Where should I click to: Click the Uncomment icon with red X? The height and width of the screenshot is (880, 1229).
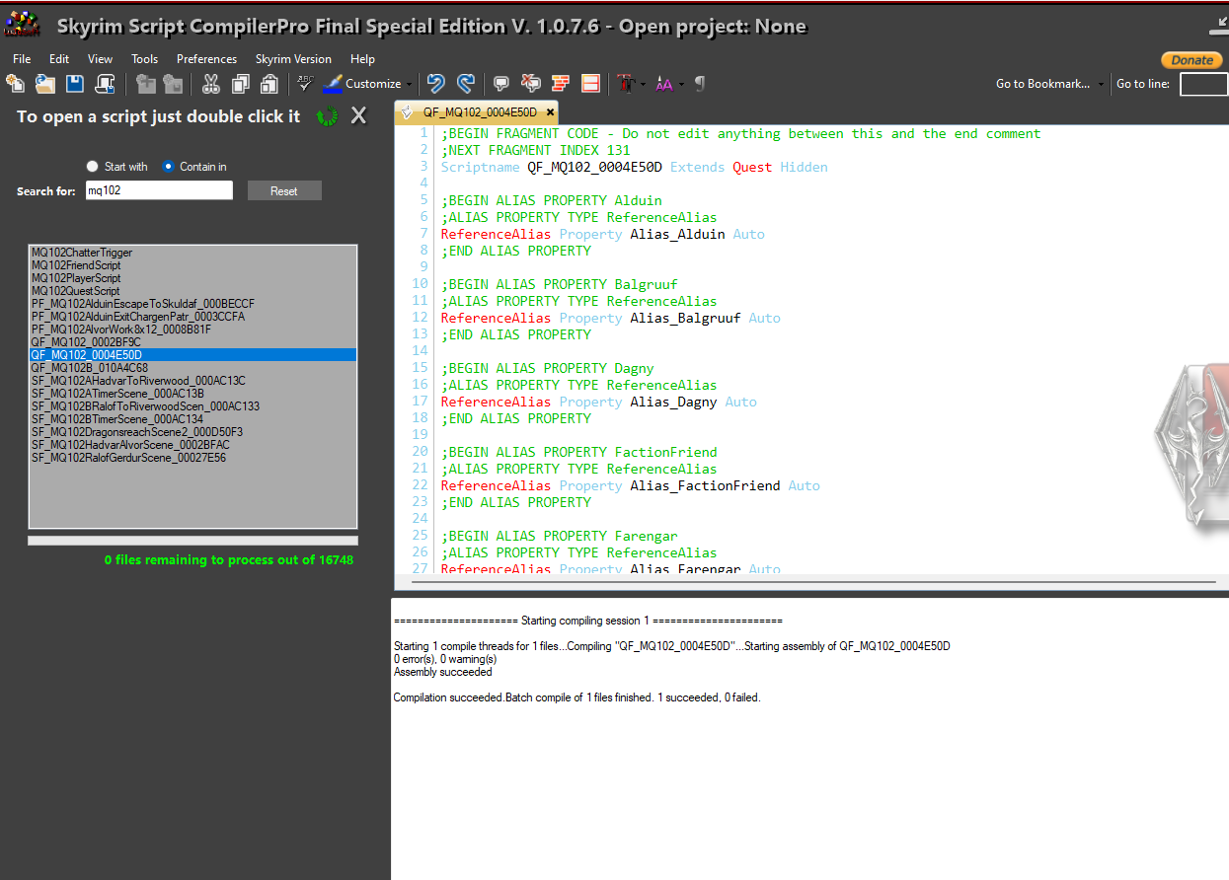click(x=531, y=84)
